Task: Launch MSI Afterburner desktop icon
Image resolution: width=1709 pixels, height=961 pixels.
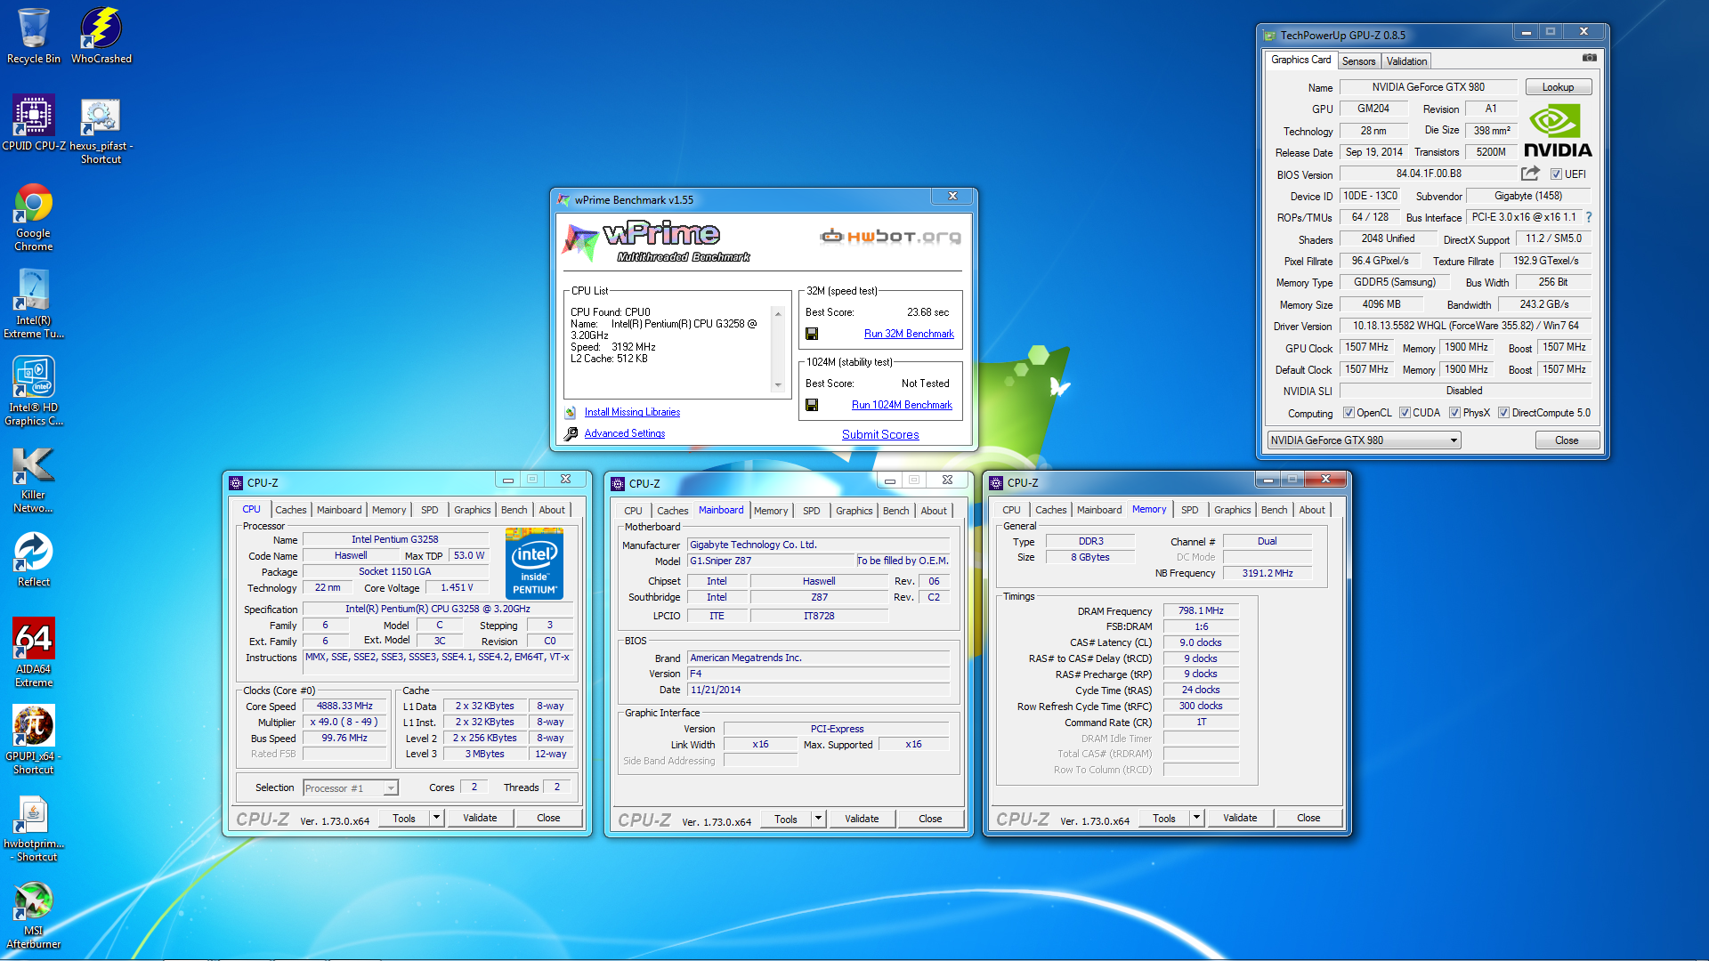Action: [34, 914]
